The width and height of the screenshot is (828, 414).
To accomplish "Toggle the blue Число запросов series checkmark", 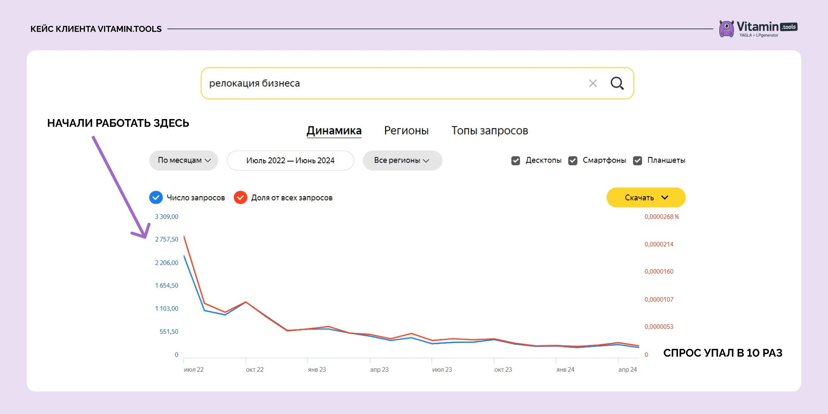I will click(x=156, y=198).
